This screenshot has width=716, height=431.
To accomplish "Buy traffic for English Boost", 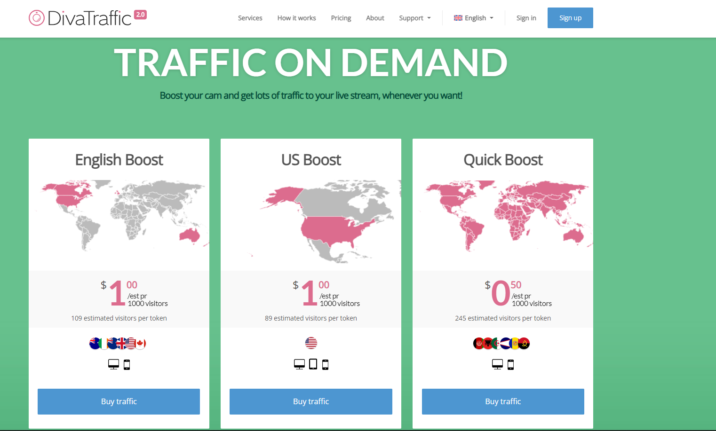I will click(119, 401).
